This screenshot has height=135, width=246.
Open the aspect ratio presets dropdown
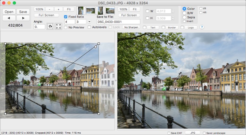click(89, 22)
